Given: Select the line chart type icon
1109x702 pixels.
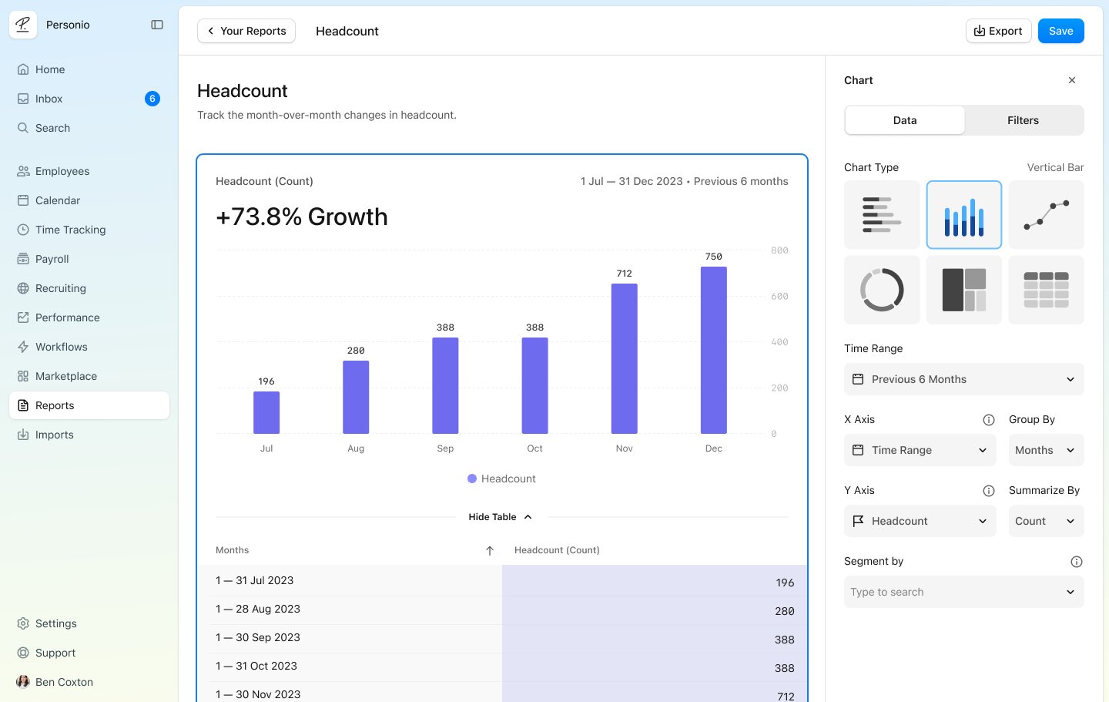Looking at the screenshot, I should tap(1046, 215).
